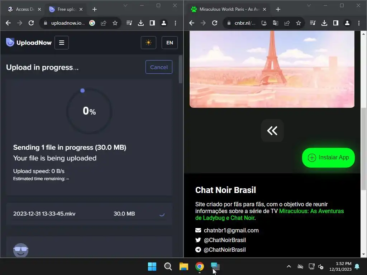The width and height of the screenshot is (367, 275).
Task: Open a new tab in right browser window
Action: [278, 9]
